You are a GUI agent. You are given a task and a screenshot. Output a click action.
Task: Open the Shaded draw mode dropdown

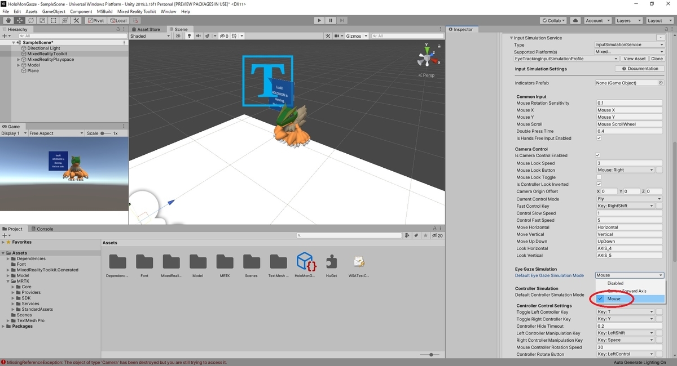150,36
